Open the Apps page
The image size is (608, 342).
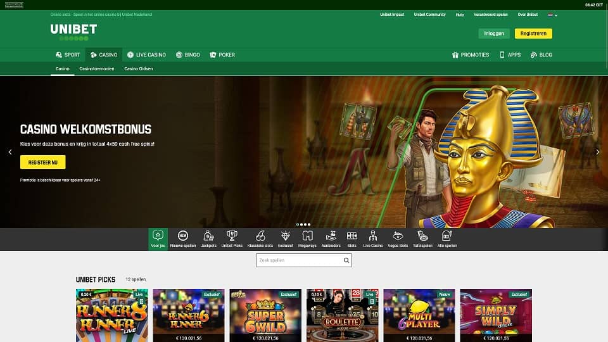[510, 54]
